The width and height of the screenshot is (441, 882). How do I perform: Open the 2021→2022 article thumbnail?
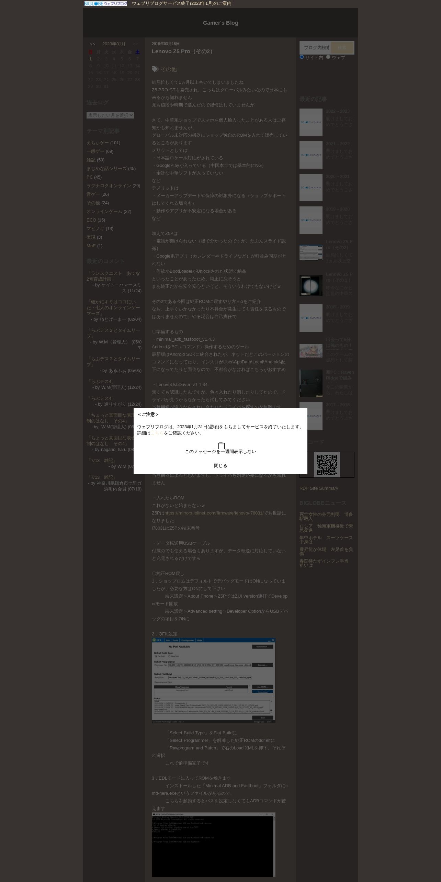311,155
